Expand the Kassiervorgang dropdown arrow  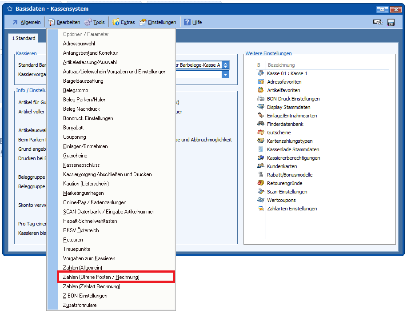[x=226, y=74]
